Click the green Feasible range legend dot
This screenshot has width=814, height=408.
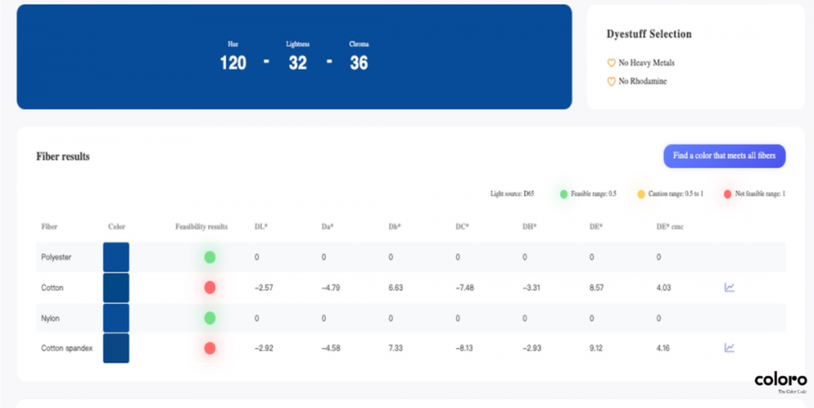[x=563, y=195]
